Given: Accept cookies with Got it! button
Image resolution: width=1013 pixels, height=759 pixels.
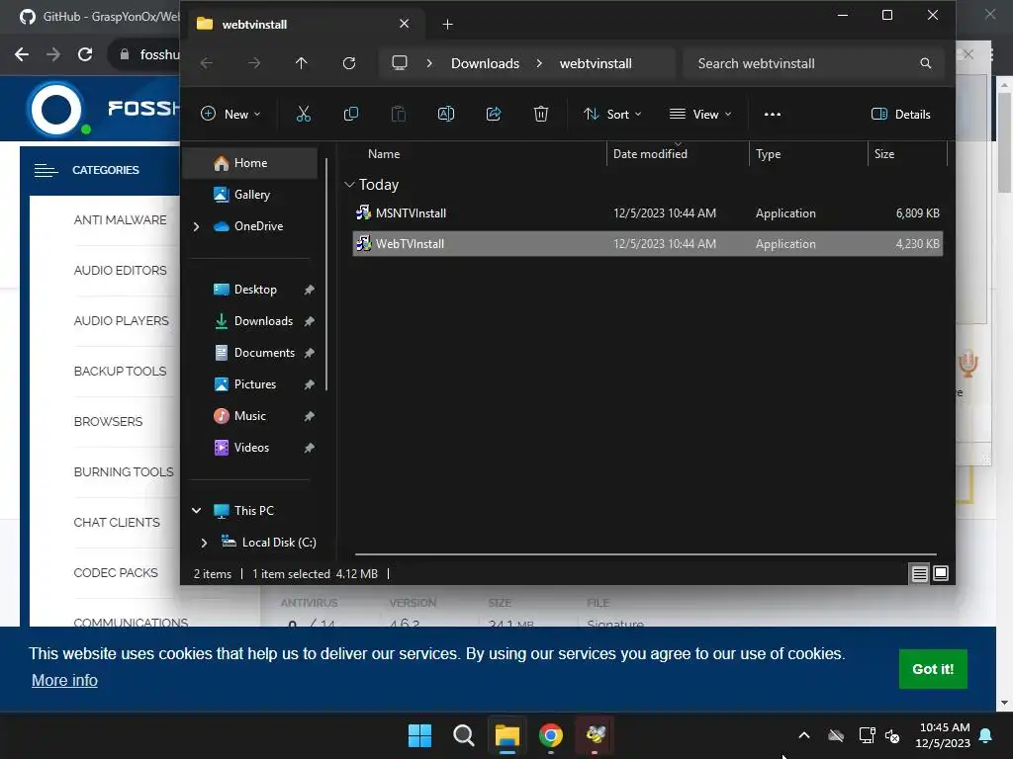Looking at the screenshot, I should click(933, 669).
